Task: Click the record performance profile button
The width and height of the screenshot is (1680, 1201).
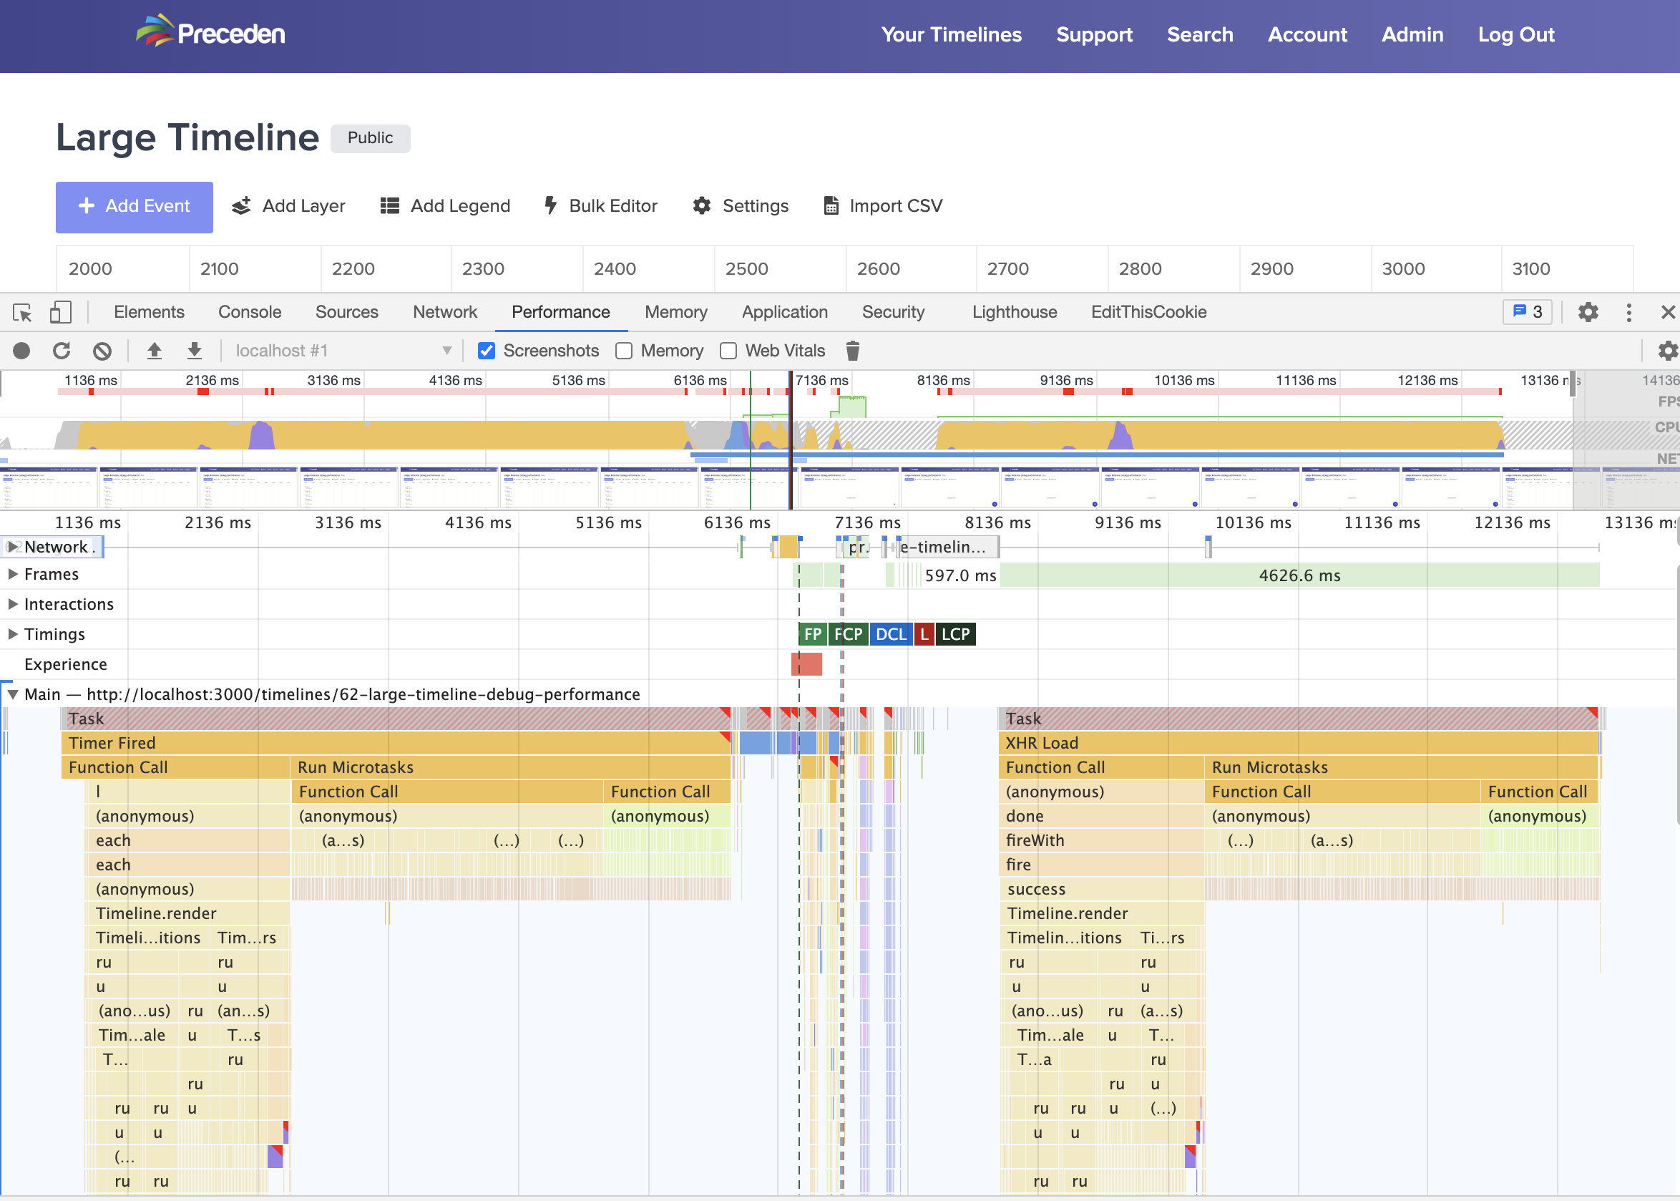Action: click(21, 351)
